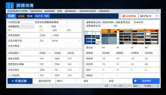Open the last menu in the menu bar
This screenshot has height=95, width=166.
[x=104, y=11]
